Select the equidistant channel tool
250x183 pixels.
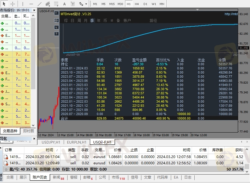pos(48,4)
